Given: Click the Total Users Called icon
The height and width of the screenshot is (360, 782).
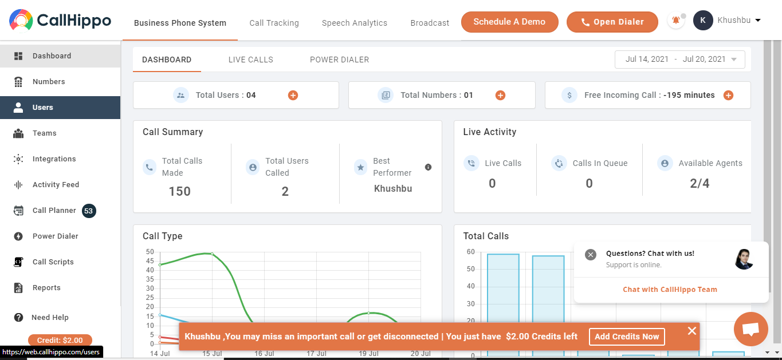Looking at the screenshot, I should (252, 167).
